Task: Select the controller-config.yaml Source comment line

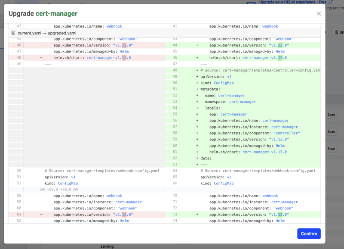Action: (243, 70)
